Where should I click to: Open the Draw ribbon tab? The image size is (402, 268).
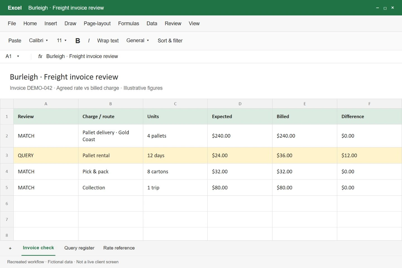[x=70, y=23]
